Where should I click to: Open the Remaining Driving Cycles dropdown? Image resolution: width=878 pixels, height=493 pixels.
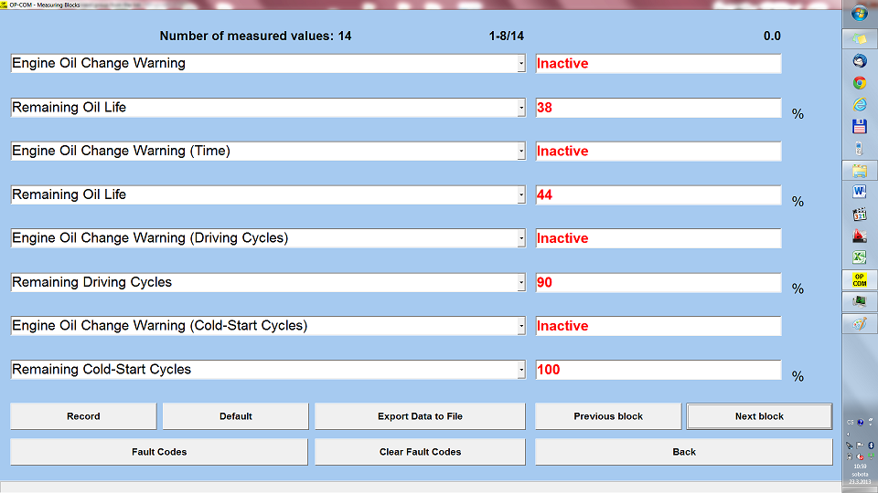(x=521, y=283)
